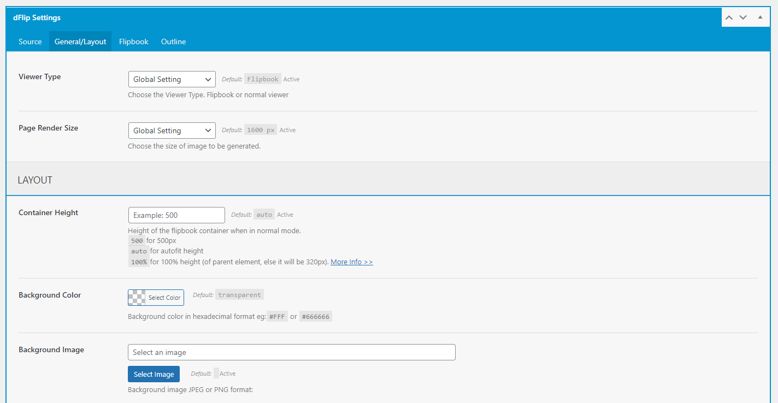Viewport: 778px width, 403px height.
Task: Click the auto default tag beside Container Height
Action: pos(264,215)
